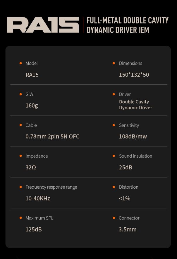Click the orange dot next to Dimensions
Image resolution: width=177 pixels, height=259 pixels.
tap(114, 63)
